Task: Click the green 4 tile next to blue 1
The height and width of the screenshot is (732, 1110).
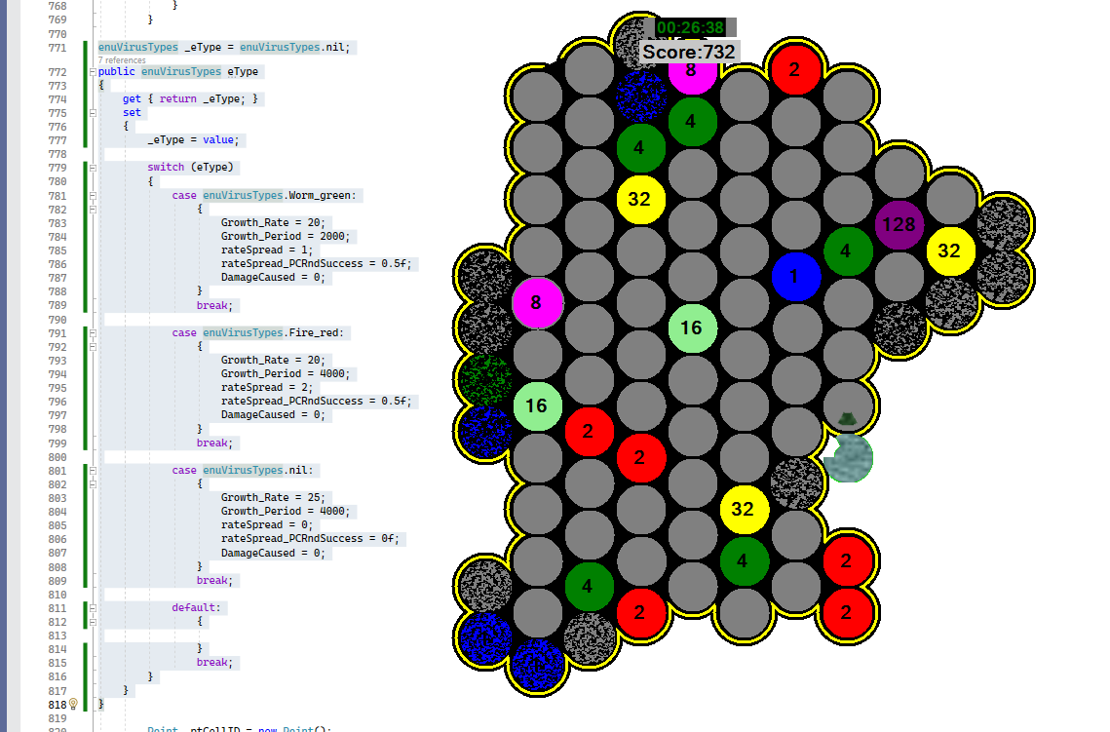Action: click(848, 250)
